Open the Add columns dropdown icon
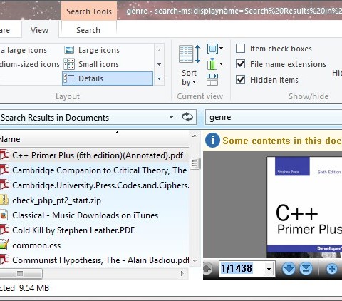Viewport: 342px width, 301px height. (x=215, y=64)
